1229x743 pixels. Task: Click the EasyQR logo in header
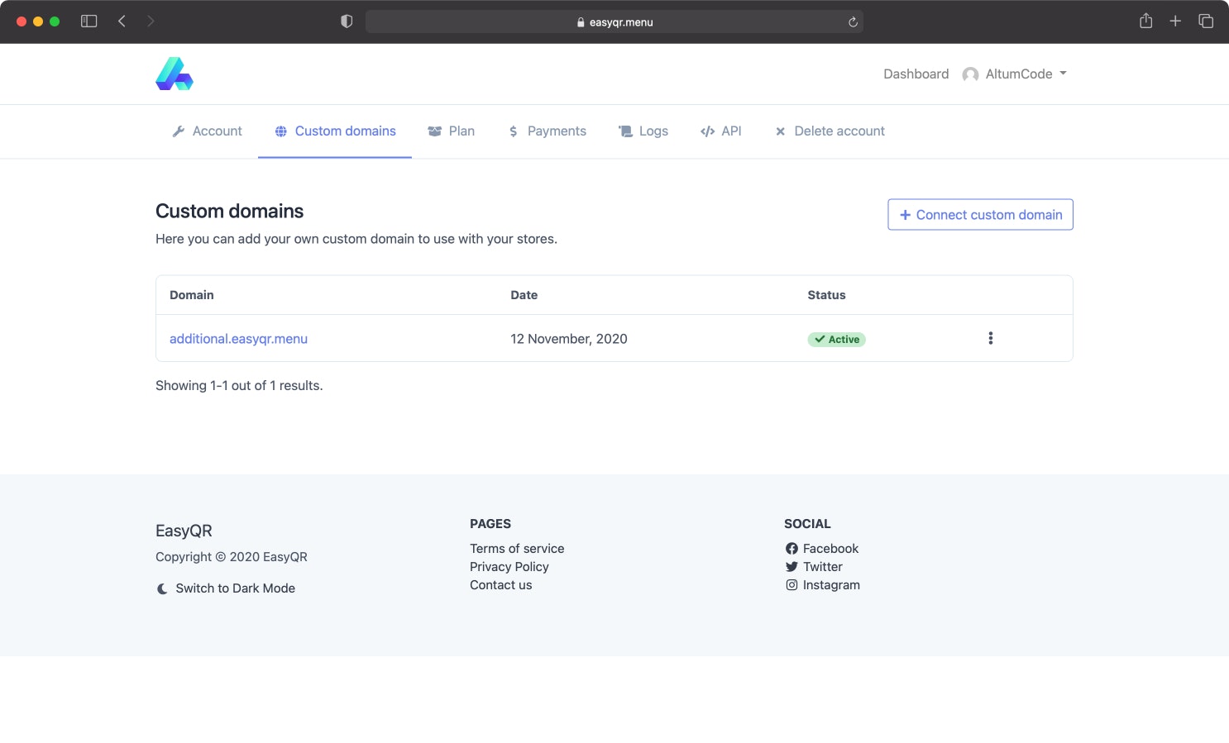(x=175, y=74)
